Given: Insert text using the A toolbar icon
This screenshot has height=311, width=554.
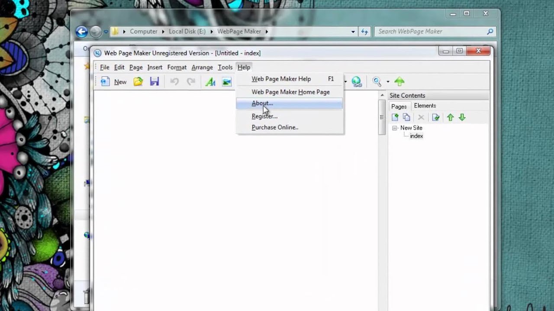Looking at the screenshot, I should click(x=210, y=82).
